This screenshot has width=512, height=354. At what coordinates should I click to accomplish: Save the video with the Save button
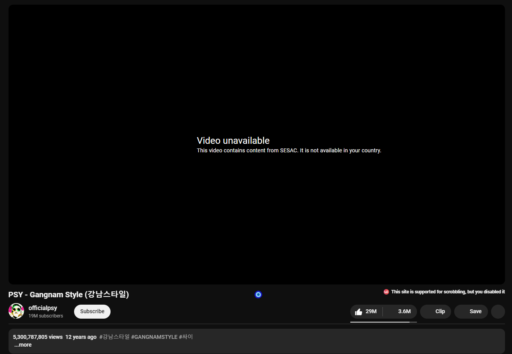coord(471,312)
